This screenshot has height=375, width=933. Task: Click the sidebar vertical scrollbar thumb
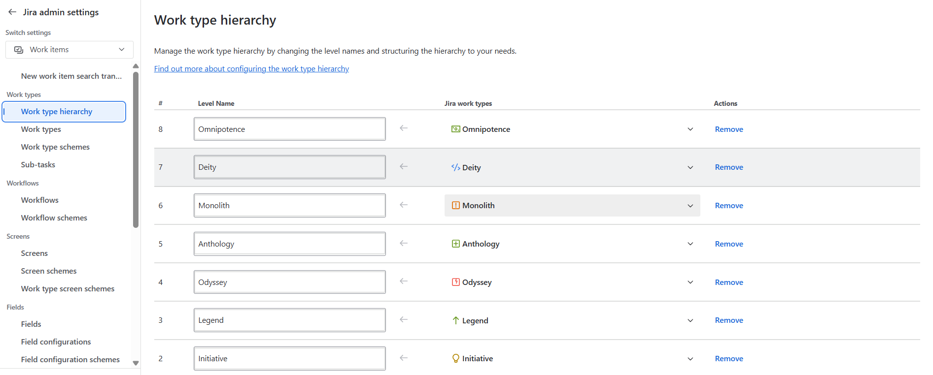[136, 150]
